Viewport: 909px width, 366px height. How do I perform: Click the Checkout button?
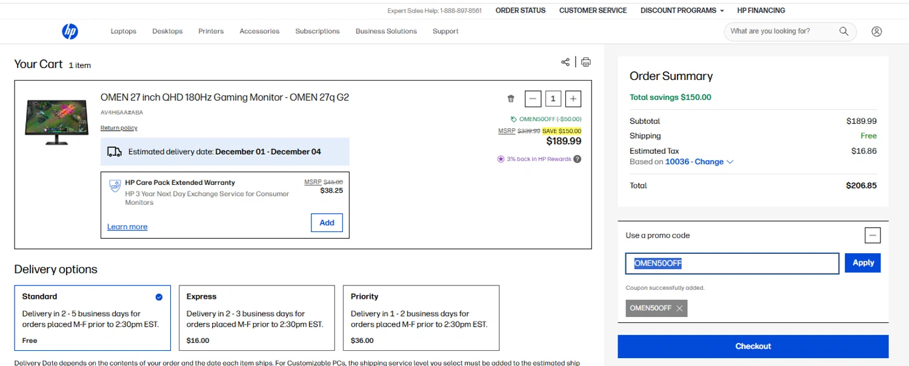pyautogui.click(x=753, y=346)
